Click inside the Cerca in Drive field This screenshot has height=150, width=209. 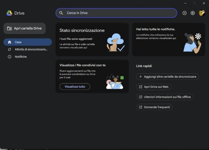pos(116,13)
